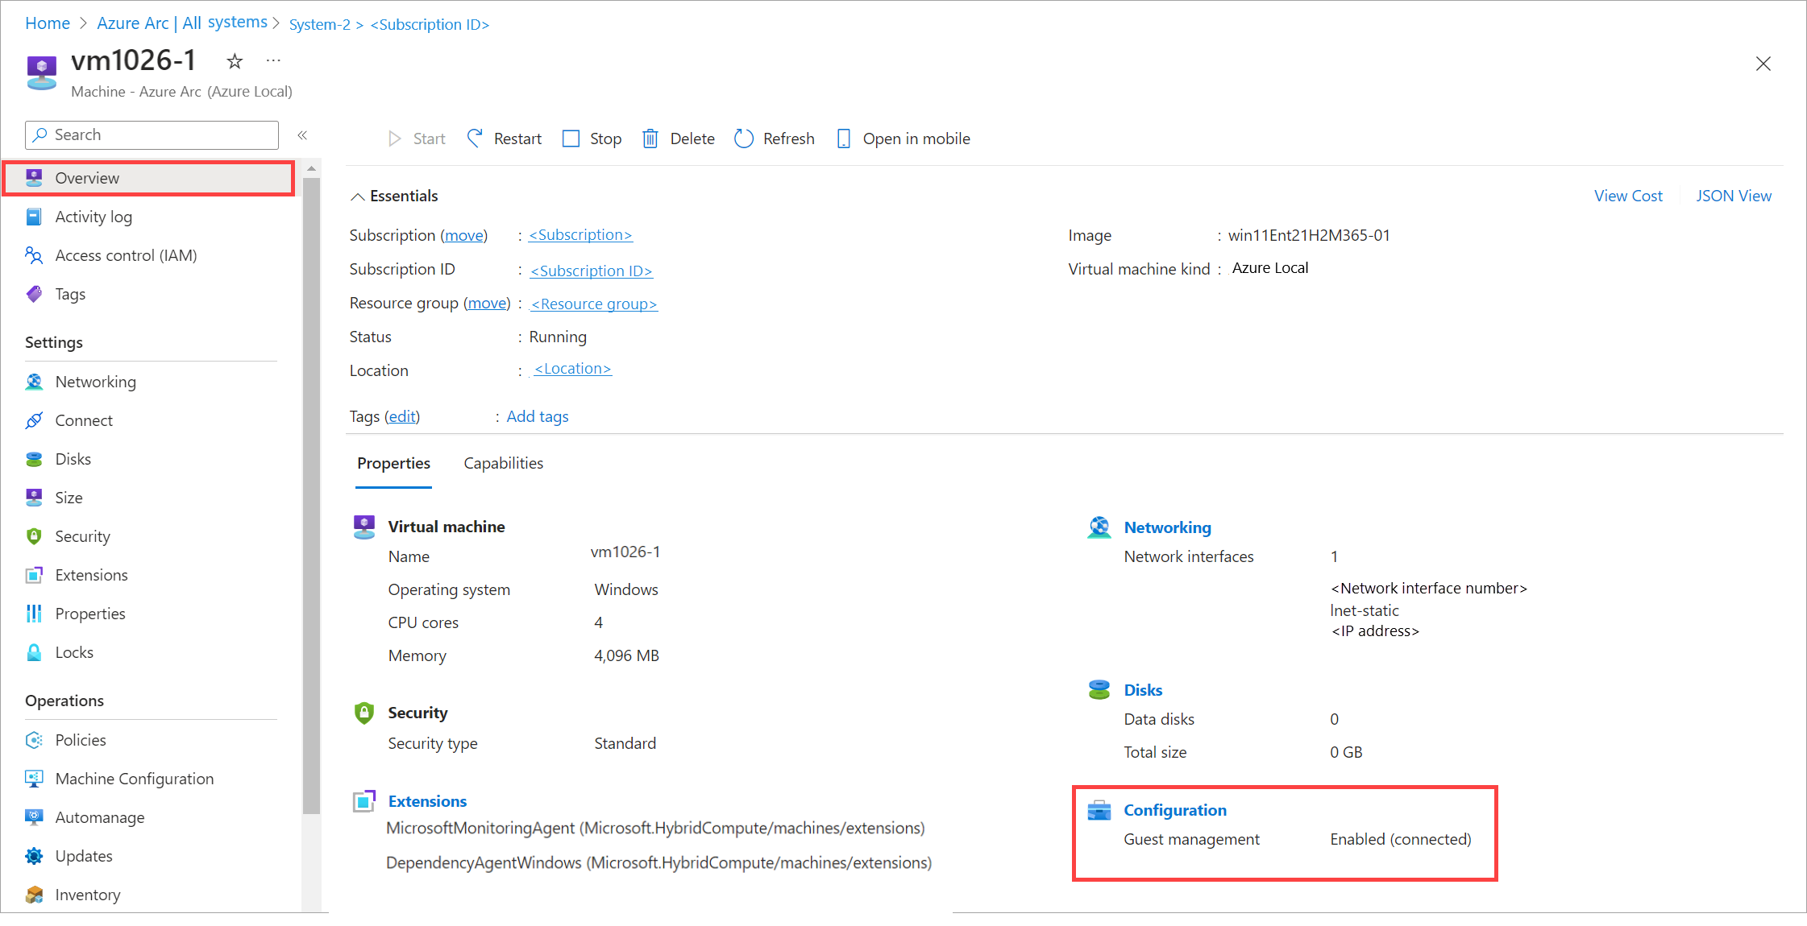Image resolution: width=1807 pixels, height=926 pixels.
Task: Collapse the left navigation menu
Action: (302, 135)
